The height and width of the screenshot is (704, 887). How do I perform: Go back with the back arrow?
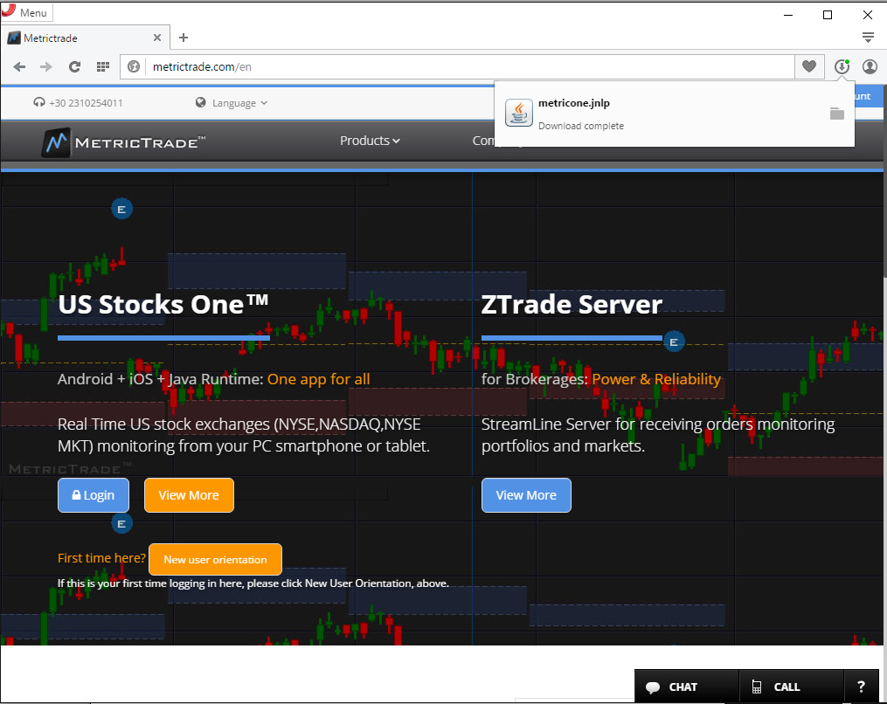pos(20,66)
